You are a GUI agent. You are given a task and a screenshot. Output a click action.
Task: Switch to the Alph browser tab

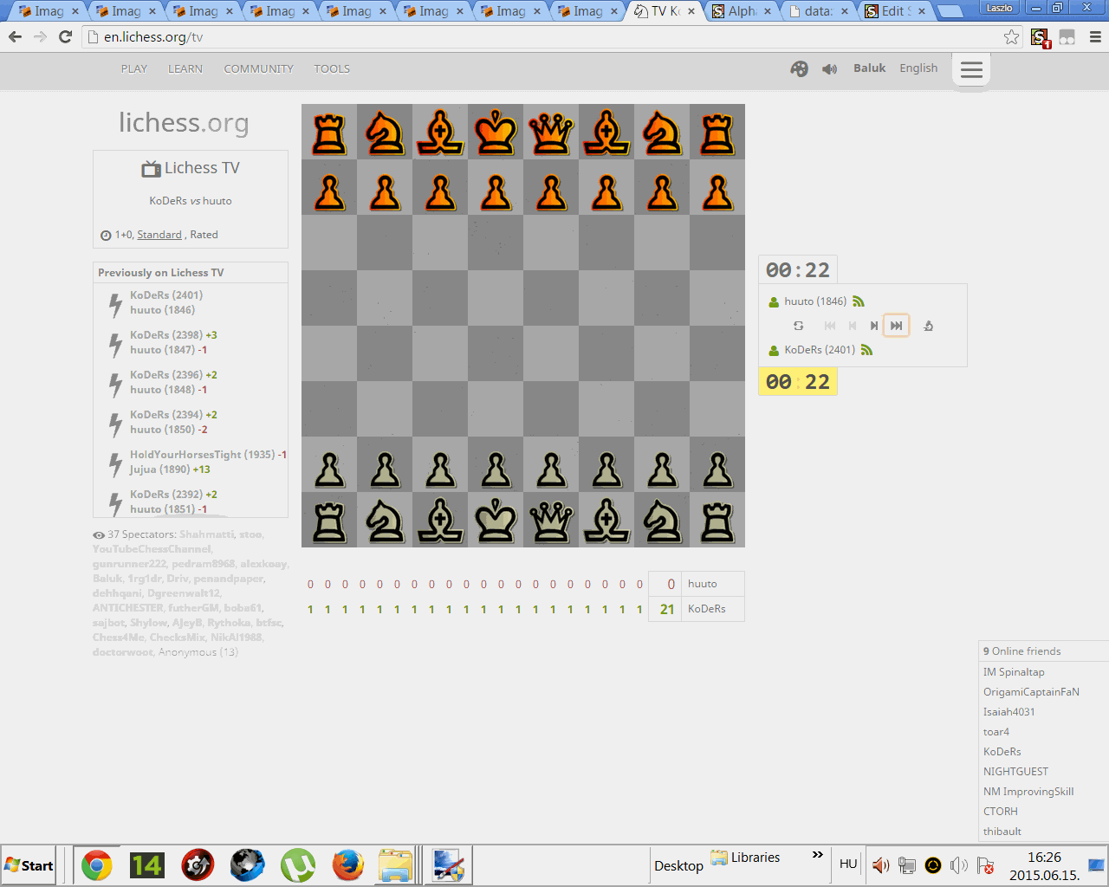pos(743,11)
